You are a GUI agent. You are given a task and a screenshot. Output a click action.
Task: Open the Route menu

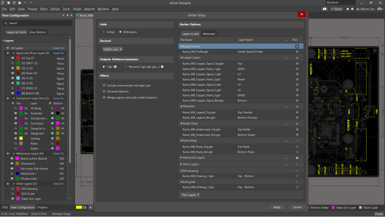pyautogui.click(x=77, y=9)
